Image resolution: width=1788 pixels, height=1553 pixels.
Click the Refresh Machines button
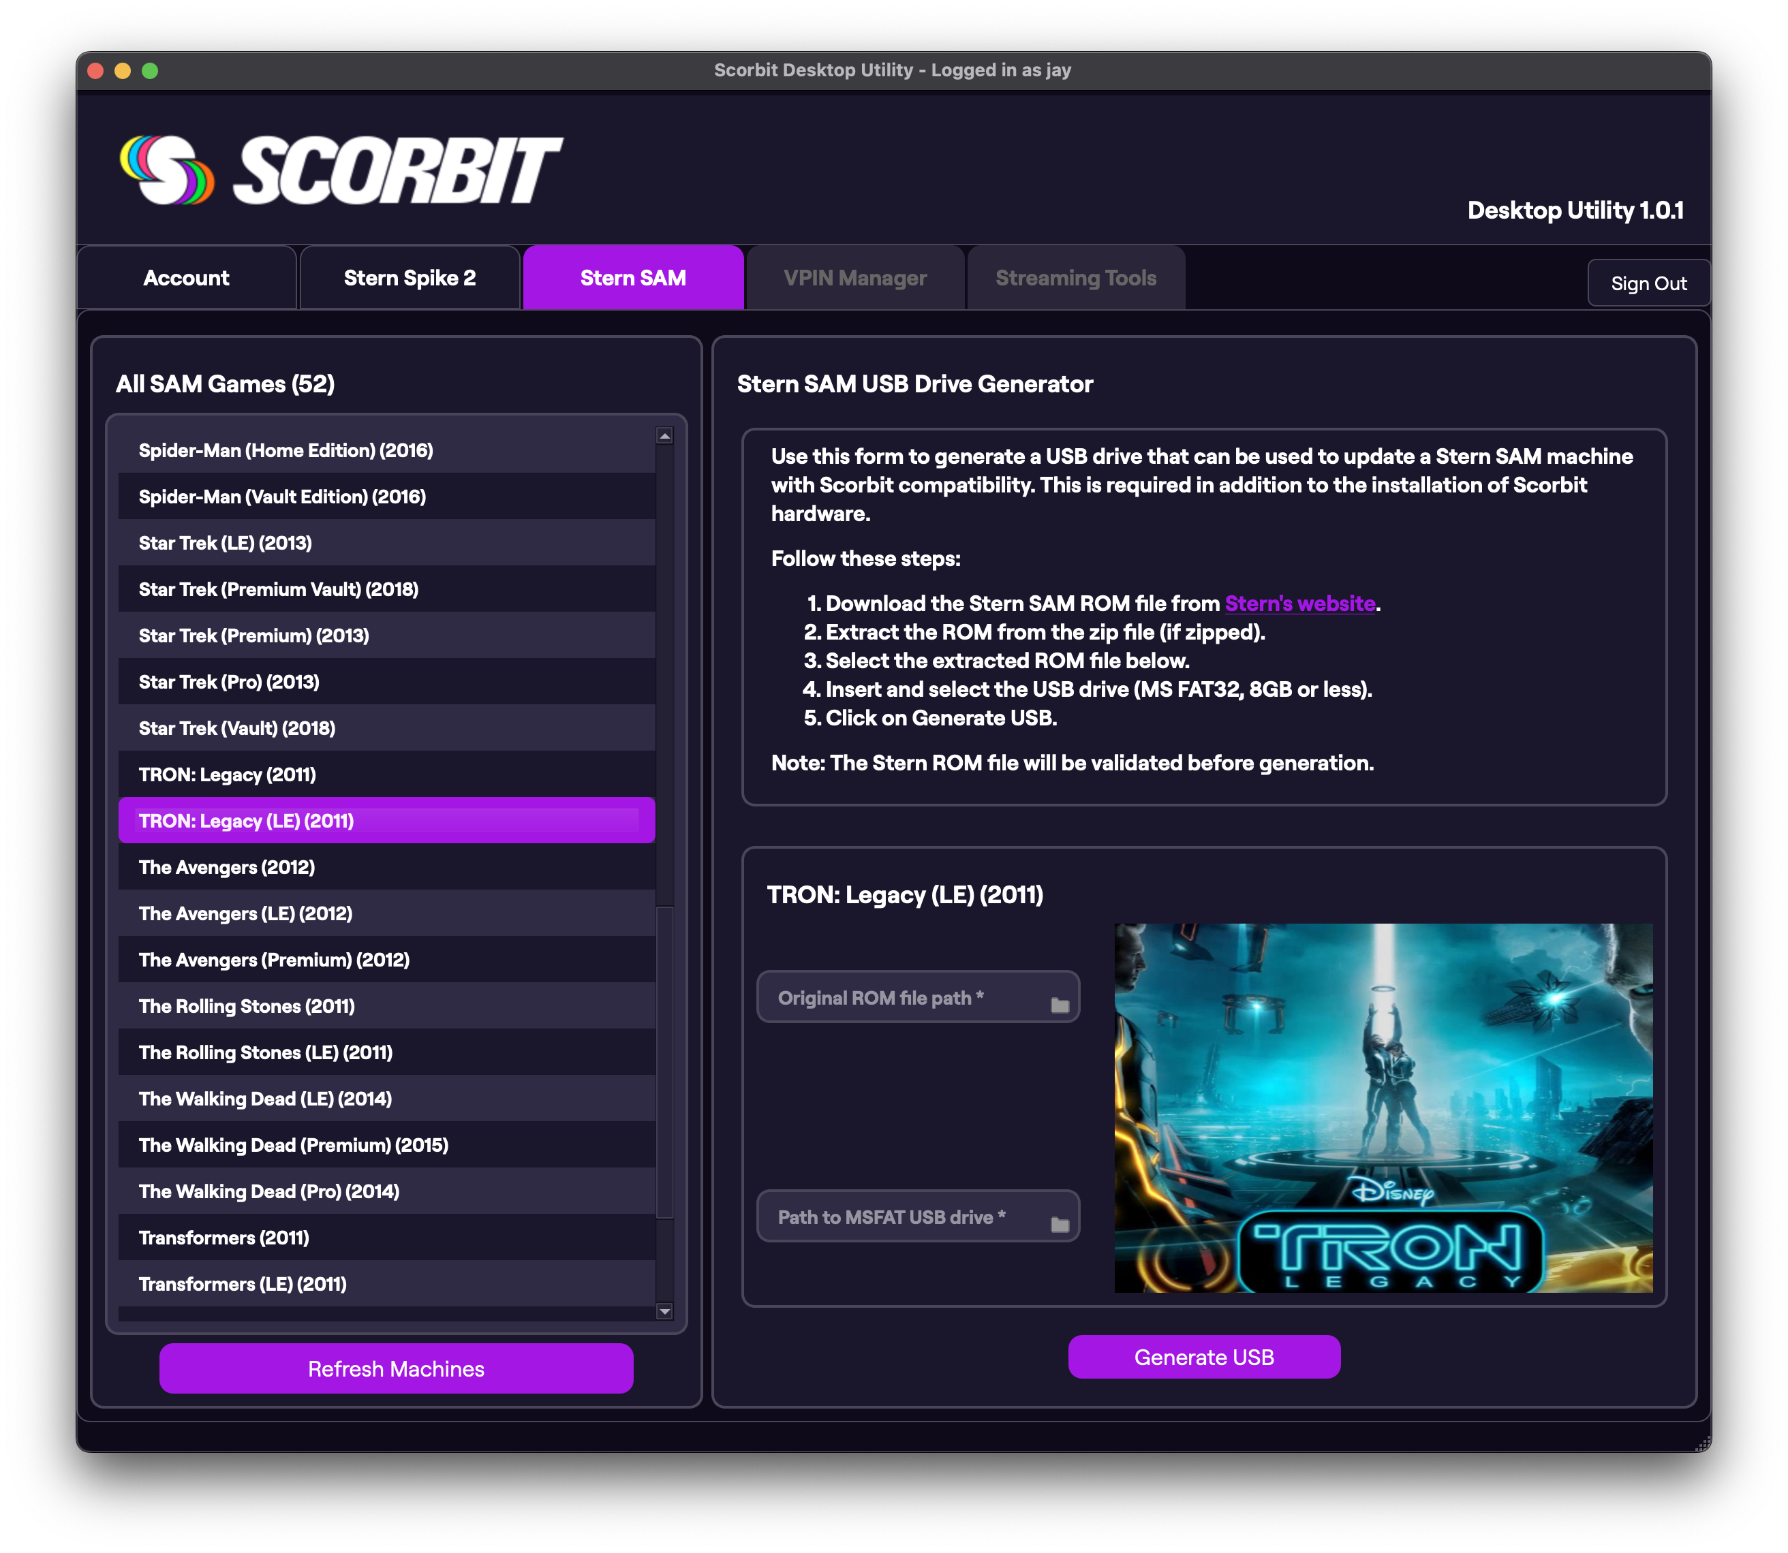(397, 1368)
